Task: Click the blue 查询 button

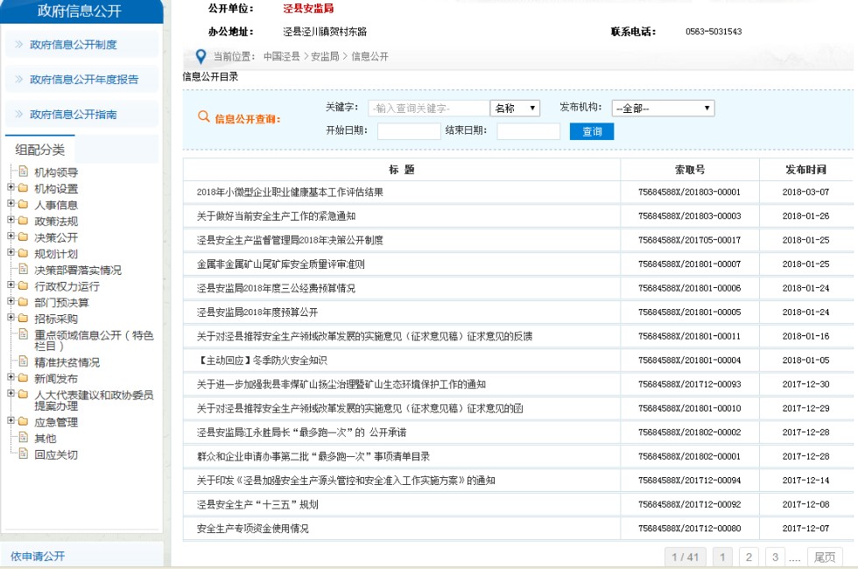Action: point(592,131)
